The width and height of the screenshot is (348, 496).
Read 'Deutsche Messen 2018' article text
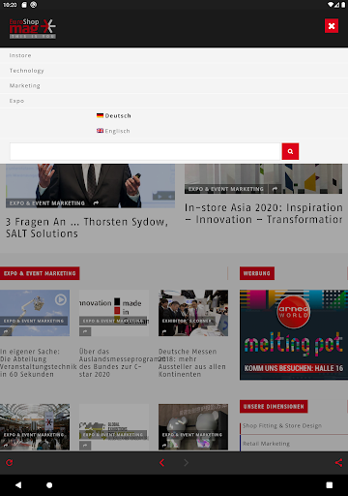pos(192,363)
